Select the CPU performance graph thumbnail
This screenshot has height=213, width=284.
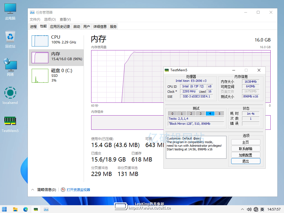tap(40, 41)
